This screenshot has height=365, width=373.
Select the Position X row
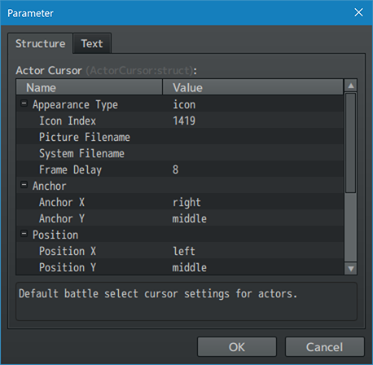[180, 251]
